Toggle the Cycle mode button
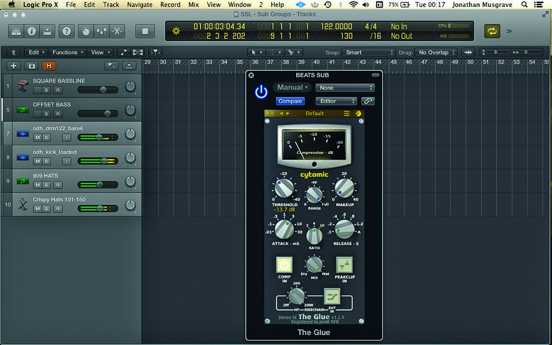552x345 pixels. pos(492,31)
